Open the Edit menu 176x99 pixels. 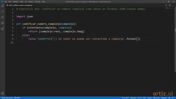click(10, 2)
